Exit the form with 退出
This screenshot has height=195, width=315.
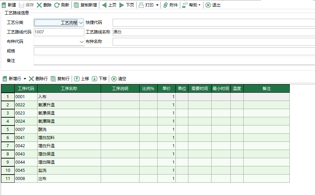pos(213,5)
